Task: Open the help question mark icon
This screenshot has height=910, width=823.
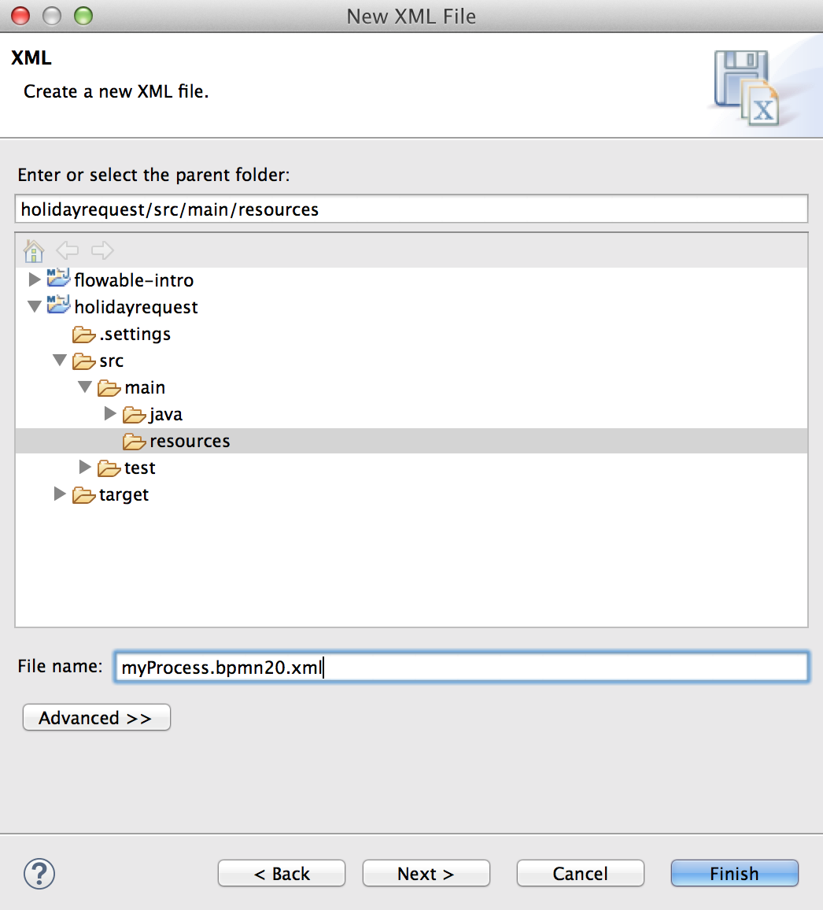Action: pyautogui.click(x=39, y=874)
